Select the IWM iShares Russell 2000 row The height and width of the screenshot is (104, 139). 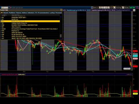pyautogui.click(x=30, y=25)
